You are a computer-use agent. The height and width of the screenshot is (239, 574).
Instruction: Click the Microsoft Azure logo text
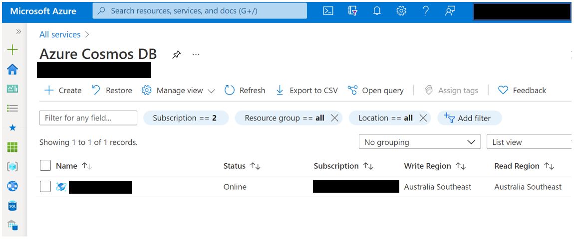[x=43, y=11]
